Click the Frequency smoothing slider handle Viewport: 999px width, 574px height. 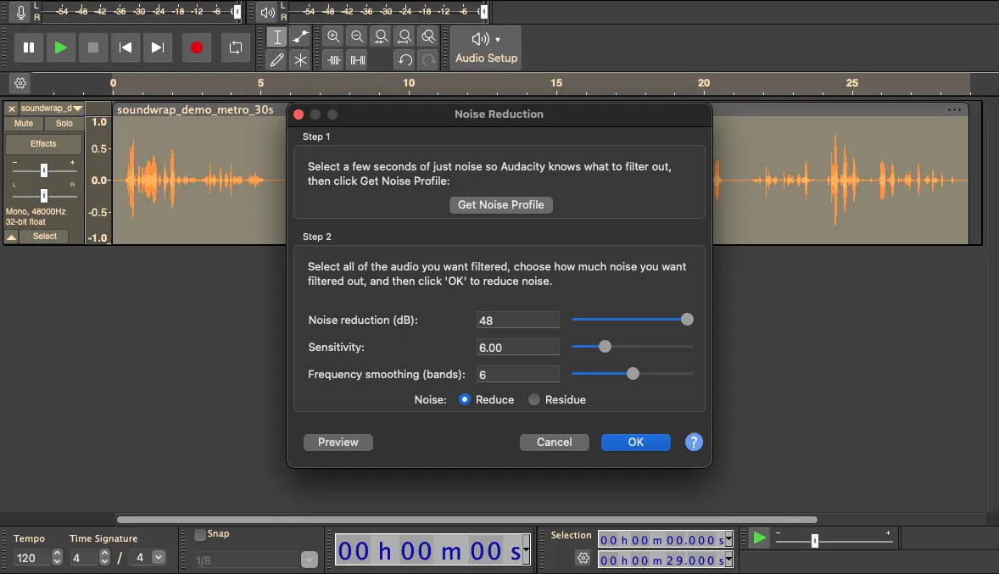click(x=633, y=374)
